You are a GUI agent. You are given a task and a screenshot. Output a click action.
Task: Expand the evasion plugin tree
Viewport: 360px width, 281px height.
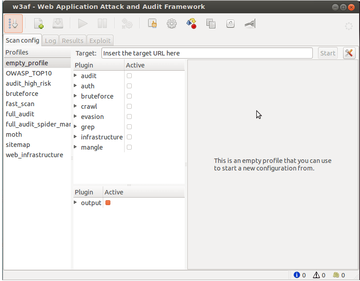(75, 116)
